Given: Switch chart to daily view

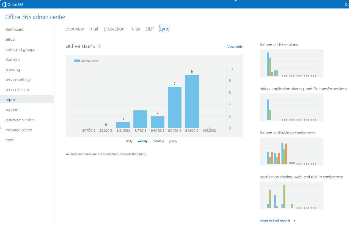Looking at the screenshot, I should tap(129, 141).
